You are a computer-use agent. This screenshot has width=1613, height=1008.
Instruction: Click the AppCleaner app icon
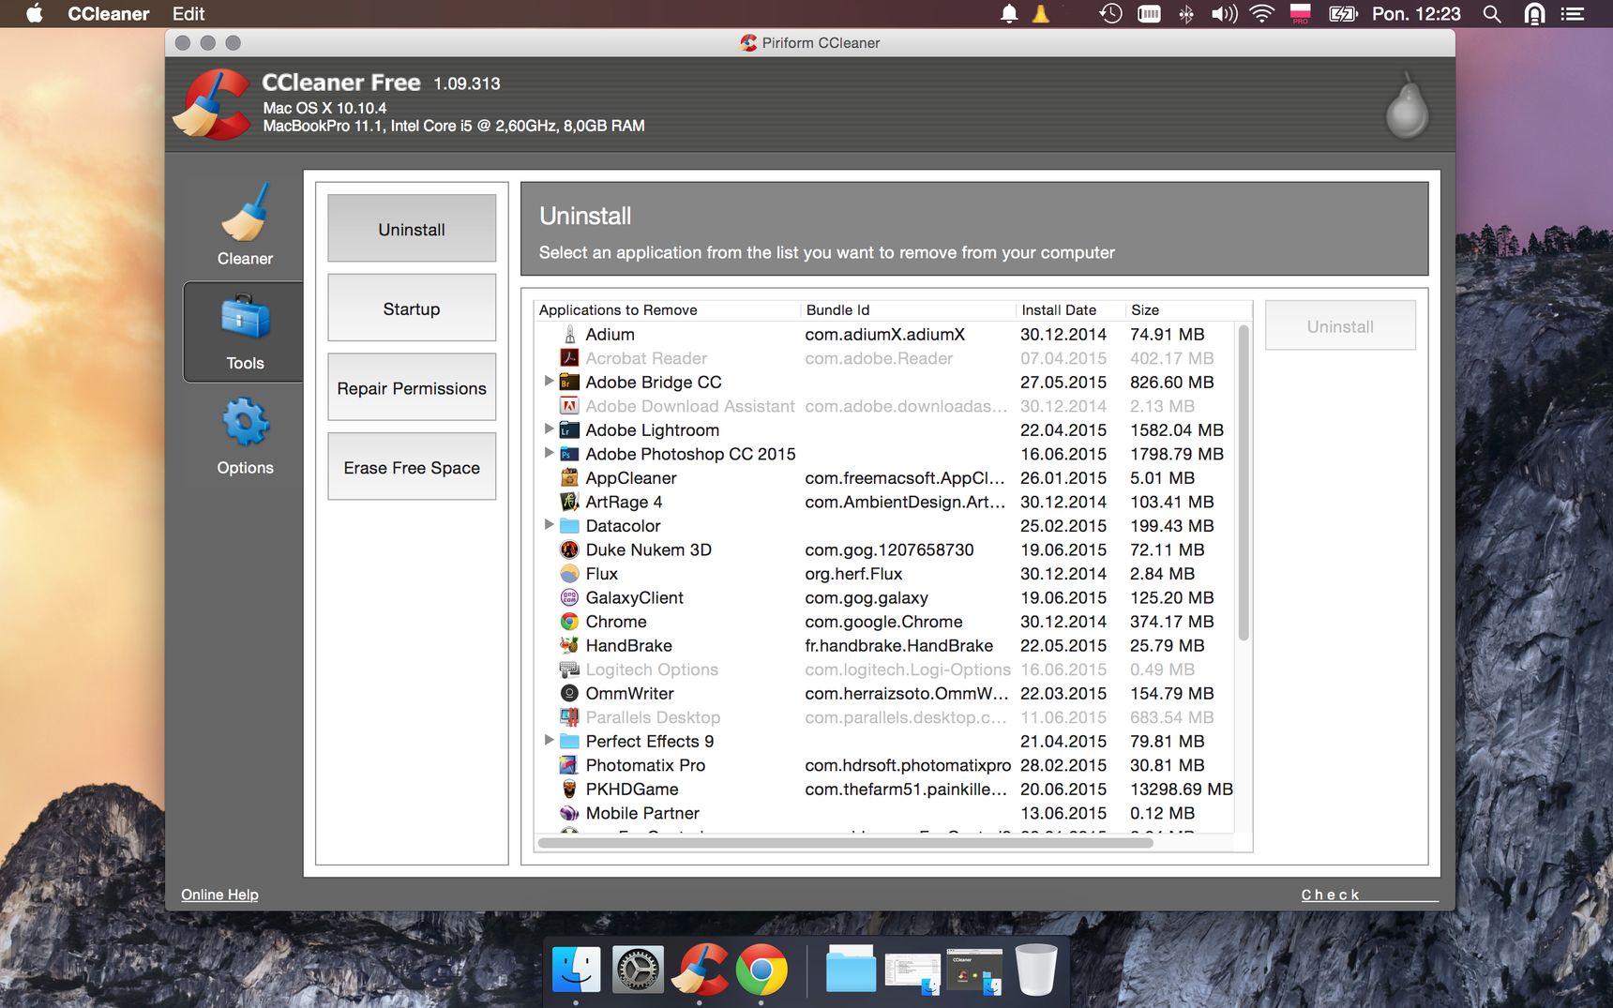(569, 477)
